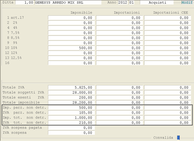Viewport: 194px width, 141px height.
Task: Select the Ditta code field
Action: click(x=24, y=3)
